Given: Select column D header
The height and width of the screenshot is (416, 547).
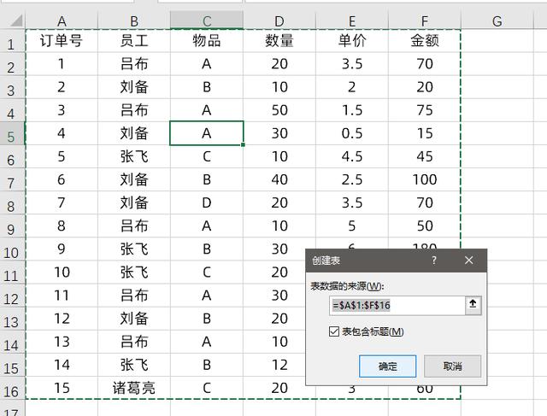Looking at the screenshot, I should click(x=279, y=21).
